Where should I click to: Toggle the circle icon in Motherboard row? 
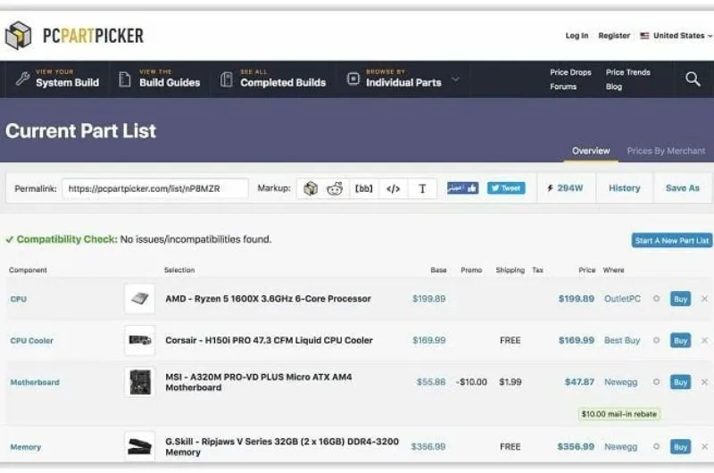click(x=656, y=381)
